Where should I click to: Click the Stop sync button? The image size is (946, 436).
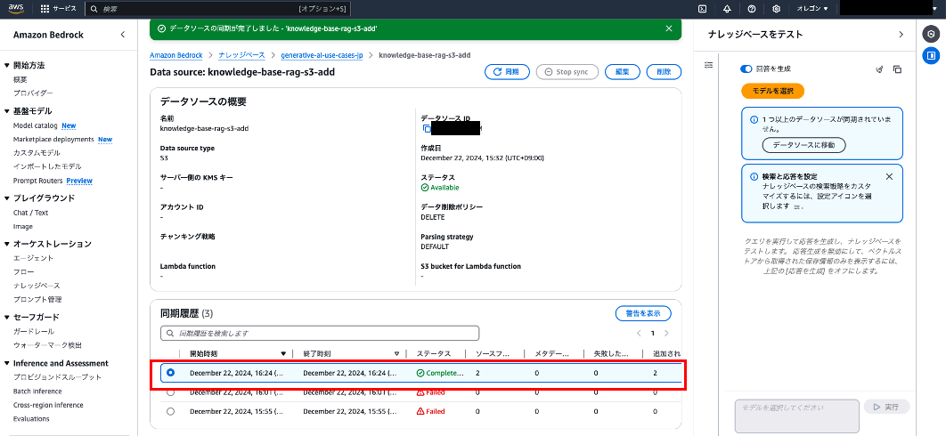coord(567,72)
